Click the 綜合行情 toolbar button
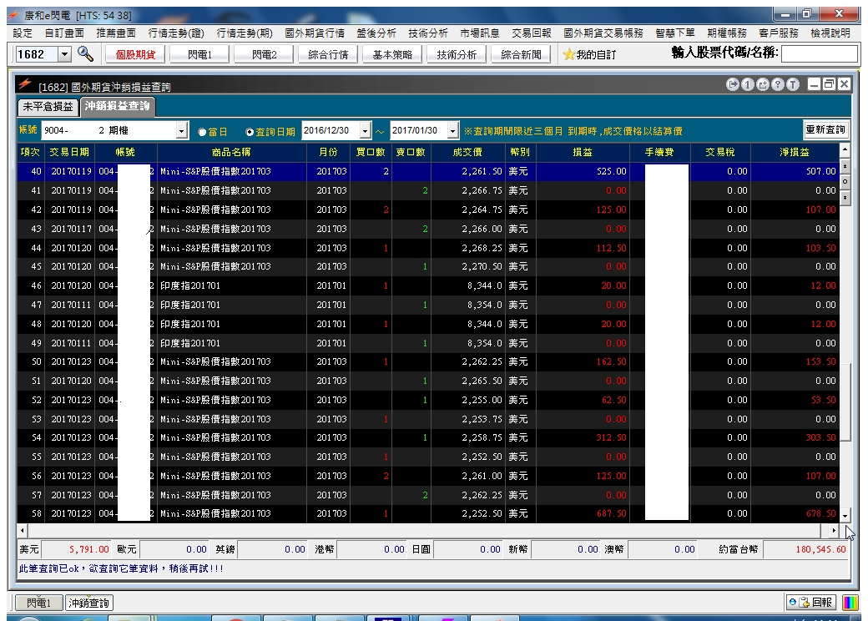The width and height of the screenshot is (868, 621). (x=328, y=54)
